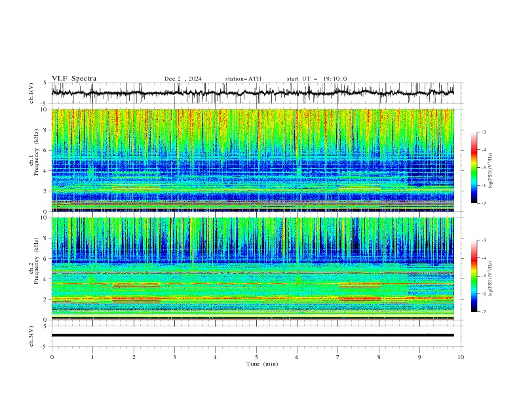Click the '-3' tick on ch.2 color scale

pos(484,240)
